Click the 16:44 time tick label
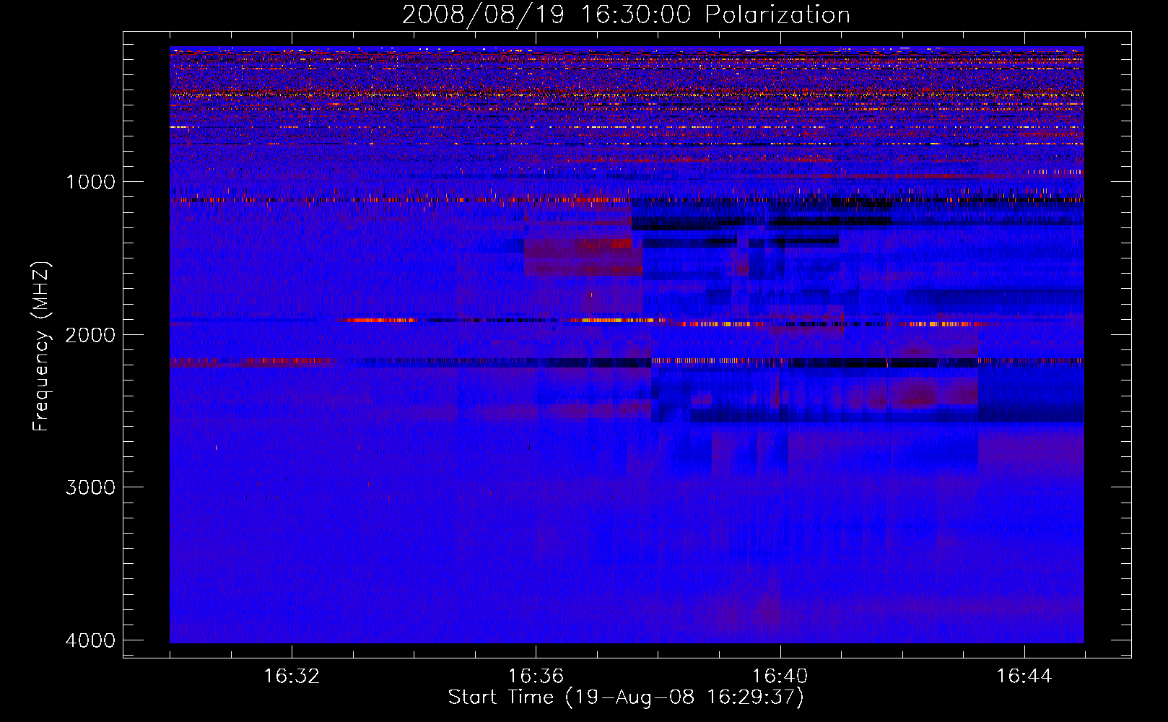Screen dimensions: 1168x722 (x=1024, y=677)
